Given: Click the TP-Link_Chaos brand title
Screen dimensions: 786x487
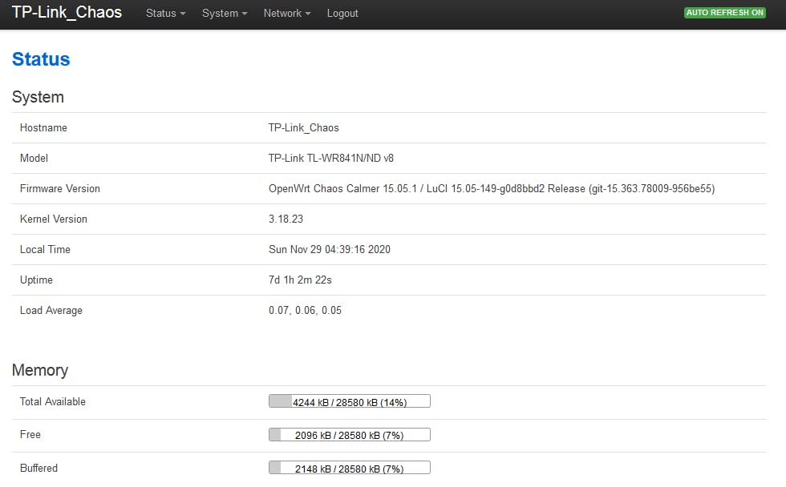Looking at the screenshot, I should click(x=67, y=12).
